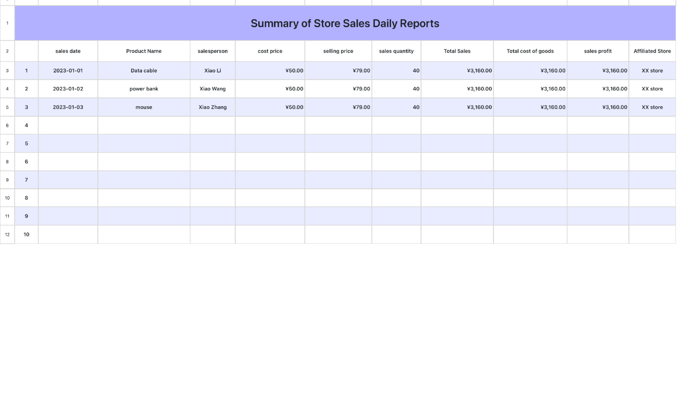Select the title cell 'Summary of Store Sales Daily Reports'

click(345, 23)
